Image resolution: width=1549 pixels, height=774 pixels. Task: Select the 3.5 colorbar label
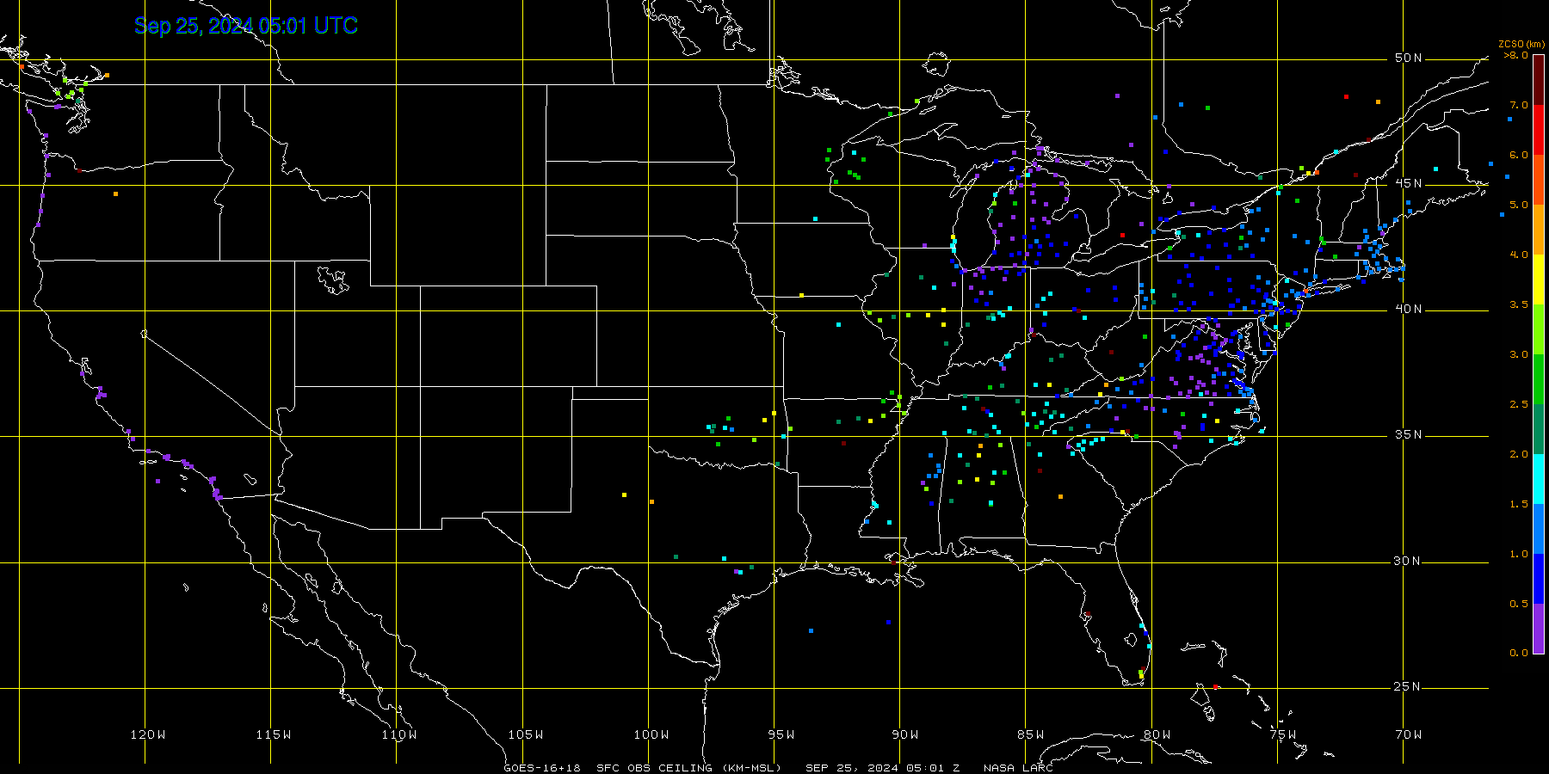(x=1519, y=304)
